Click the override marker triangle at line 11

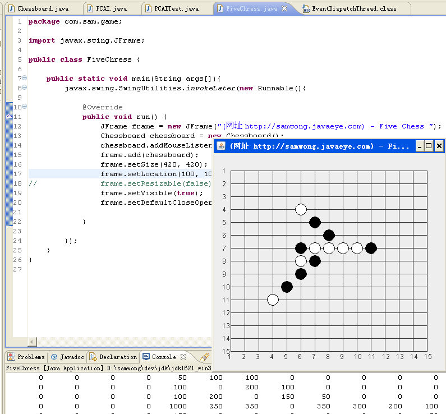8,116
